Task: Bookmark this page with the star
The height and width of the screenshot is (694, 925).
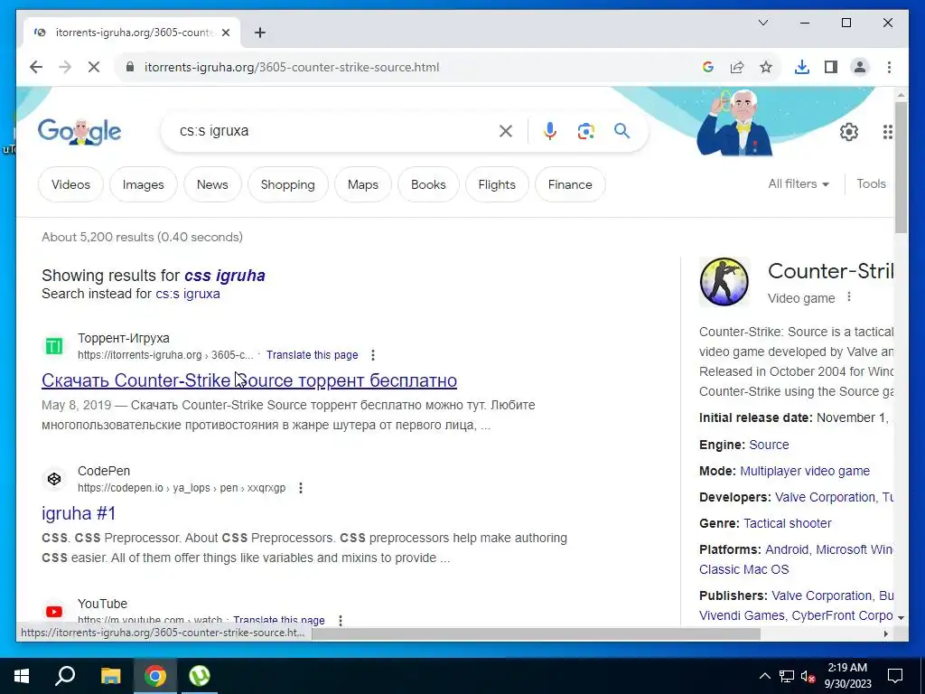Action: click(x=766, y=67)
